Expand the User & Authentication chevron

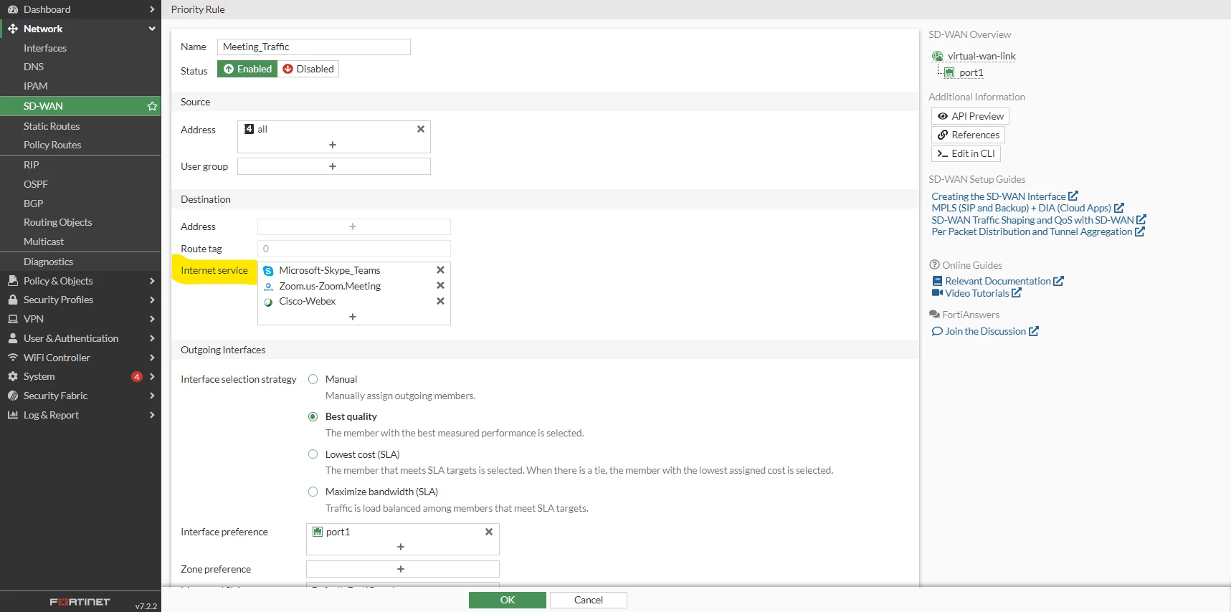[152, 338]
